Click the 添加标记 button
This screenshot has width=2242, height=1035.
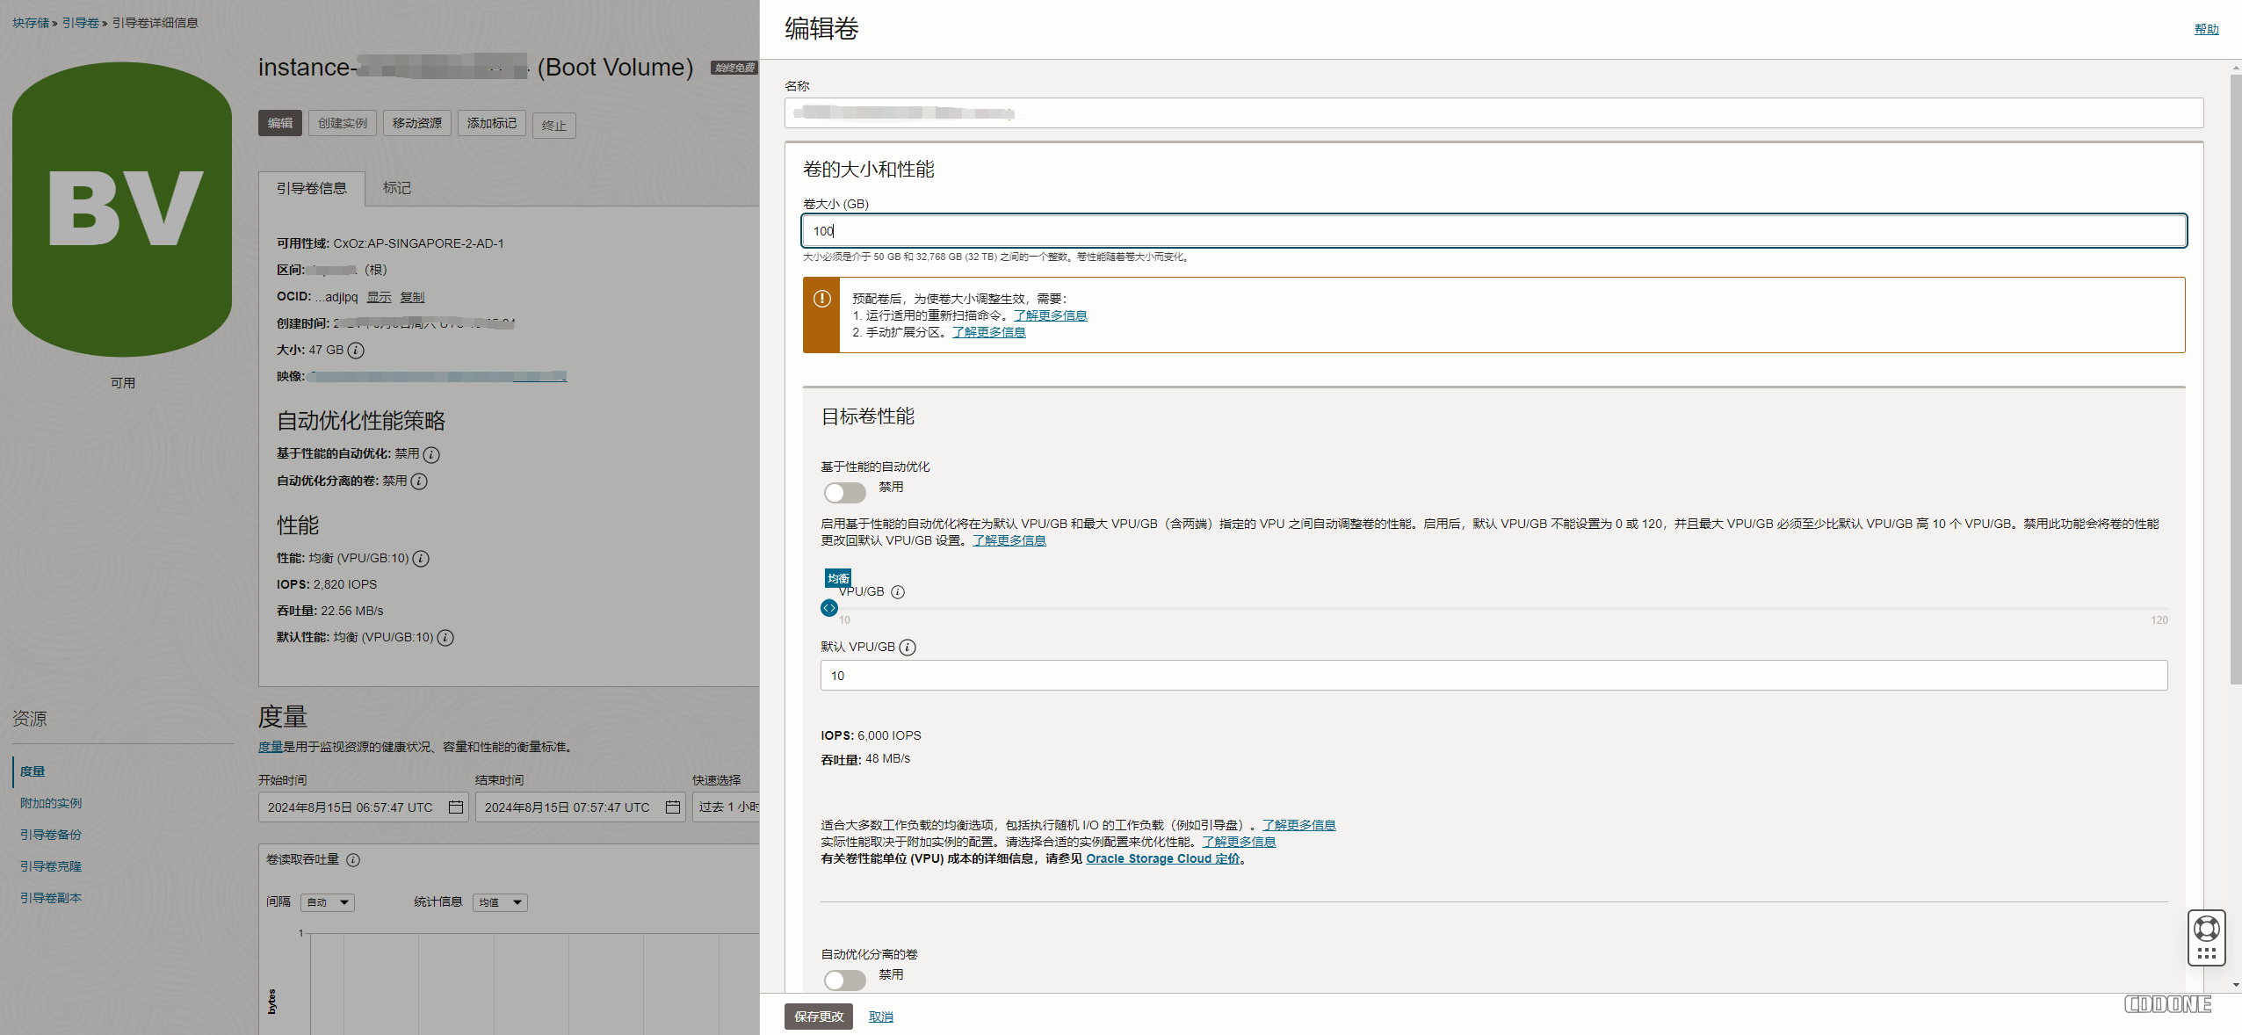(x=492, y=123)
